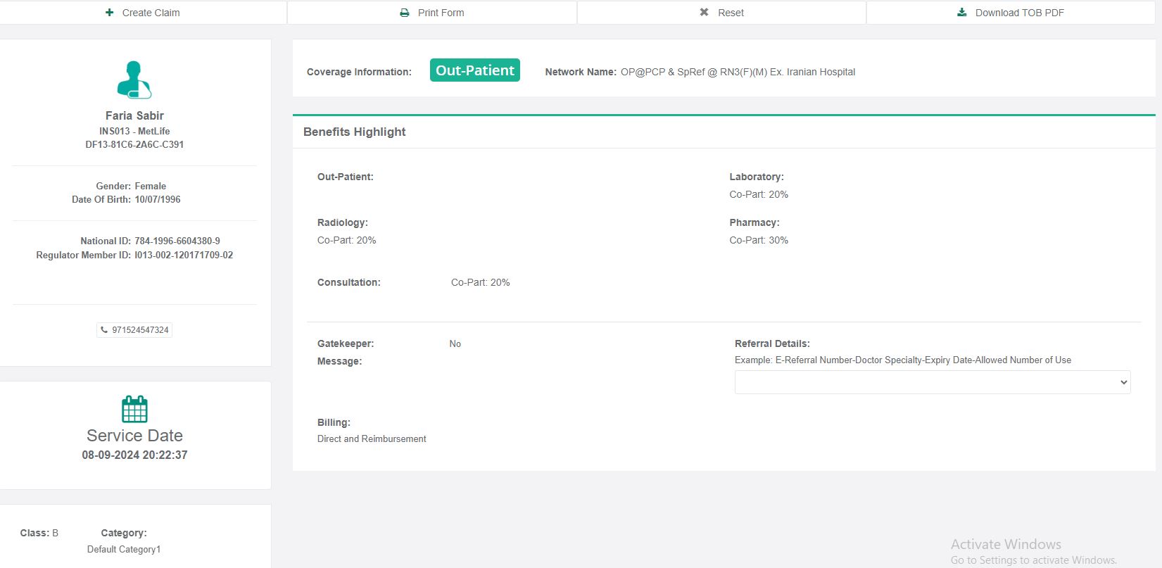Click the download icon beside Download TOB PDF
This screenshot has height=568, width=1162.
pyautogui.click(x=962, y=13)
